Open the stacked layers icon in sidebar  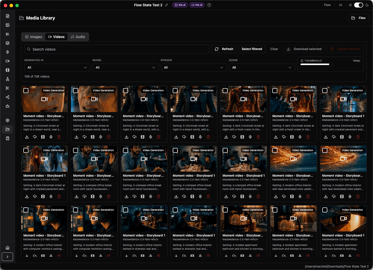click(x=8, y=43)
